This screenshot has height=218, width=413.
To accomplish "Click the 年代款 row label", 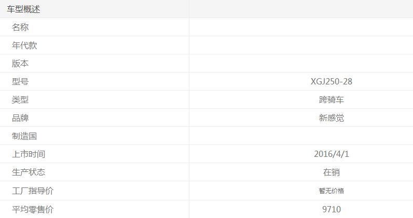I will click(x=24, y=46).
